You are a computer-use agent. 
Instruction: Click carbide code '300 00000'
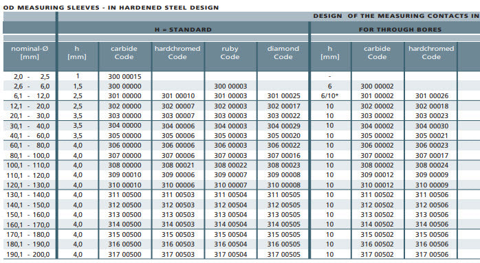pyautogui.click(x=124, y=87)
